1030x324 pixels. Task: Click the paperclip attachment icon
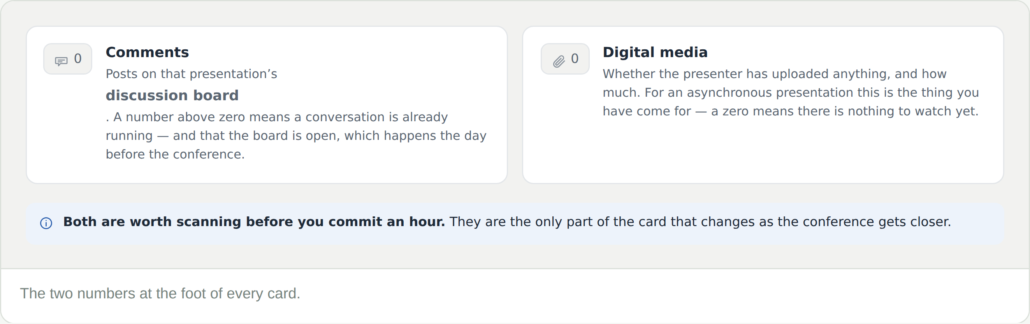(559, 61)
